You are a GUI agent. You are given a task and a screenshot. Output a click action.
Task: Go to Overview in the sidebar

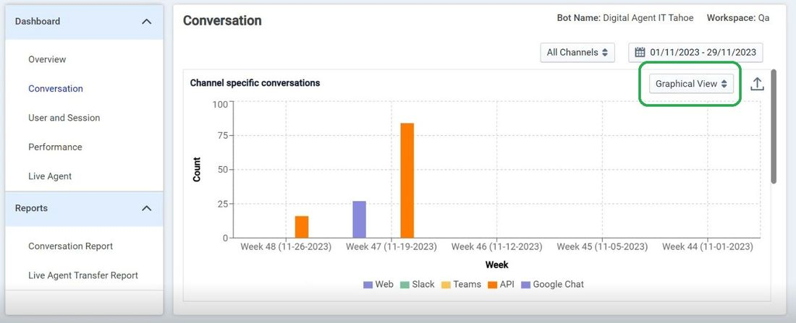(47, 59)
